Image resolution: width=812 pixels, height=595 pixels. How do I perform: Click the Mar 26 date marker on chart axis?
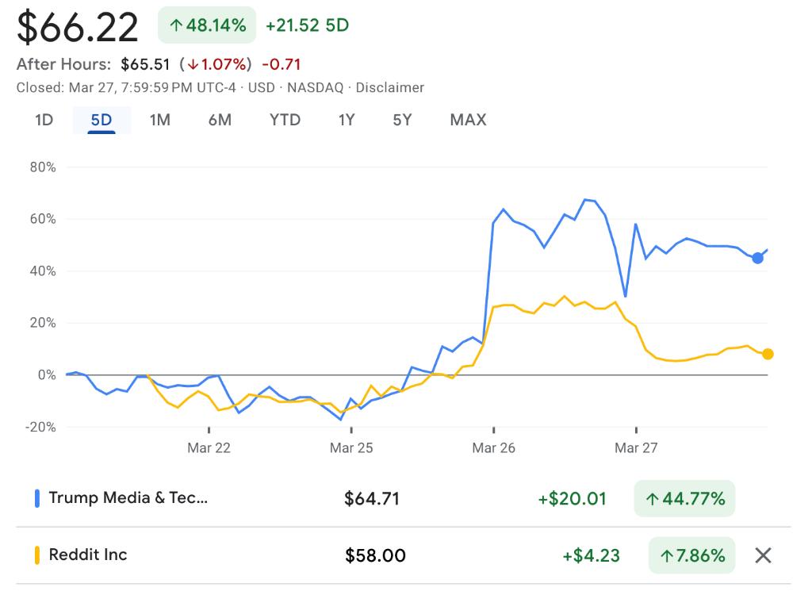pyautogui.click(x=493, y=448)
